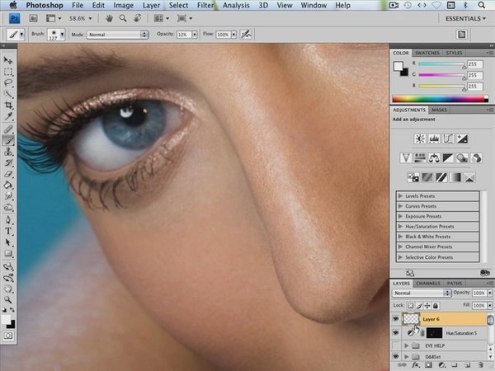
Task: Click the Hand tool in application bar
Action: pyautogui.click(x=109, y=17)
